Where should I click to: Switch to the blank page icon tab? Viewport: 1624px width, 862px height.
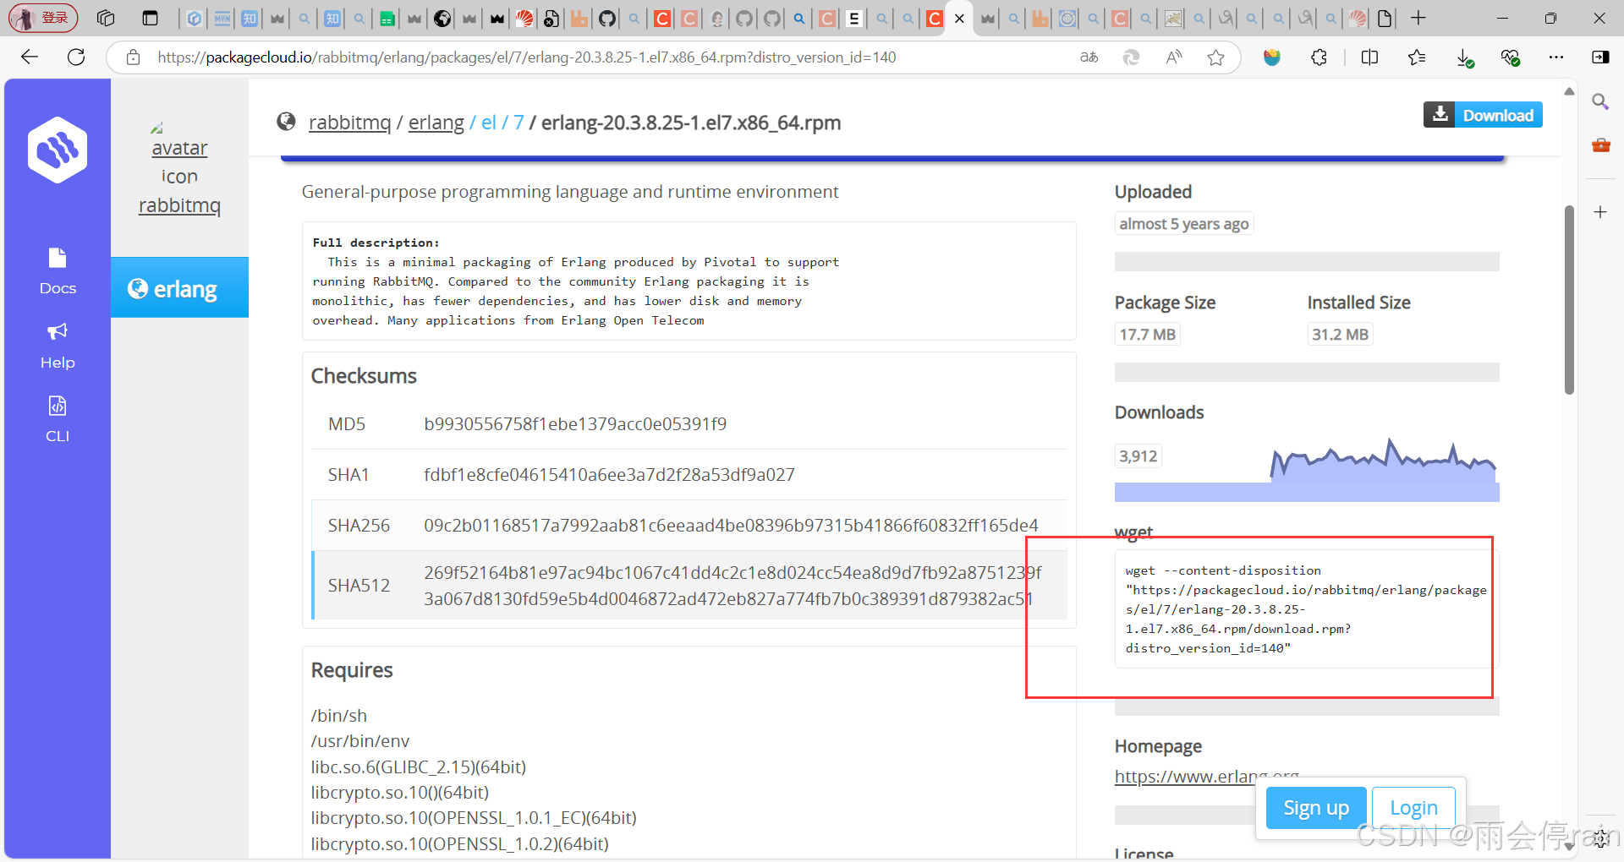pyautogui.click(x=1385, y=18)
